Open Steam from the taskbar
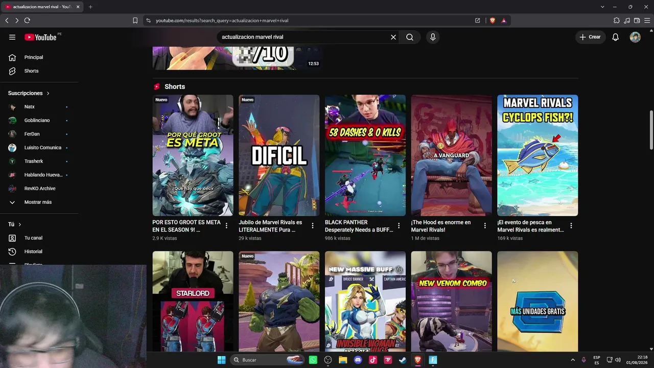654x368 pixels. (x=403, y=360)
